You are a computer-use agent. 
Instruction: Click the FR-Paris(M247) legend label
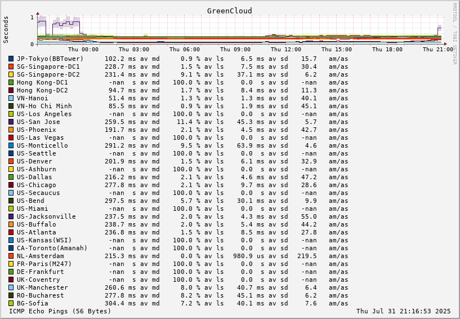pyautogui.click(x=44, y=264)
